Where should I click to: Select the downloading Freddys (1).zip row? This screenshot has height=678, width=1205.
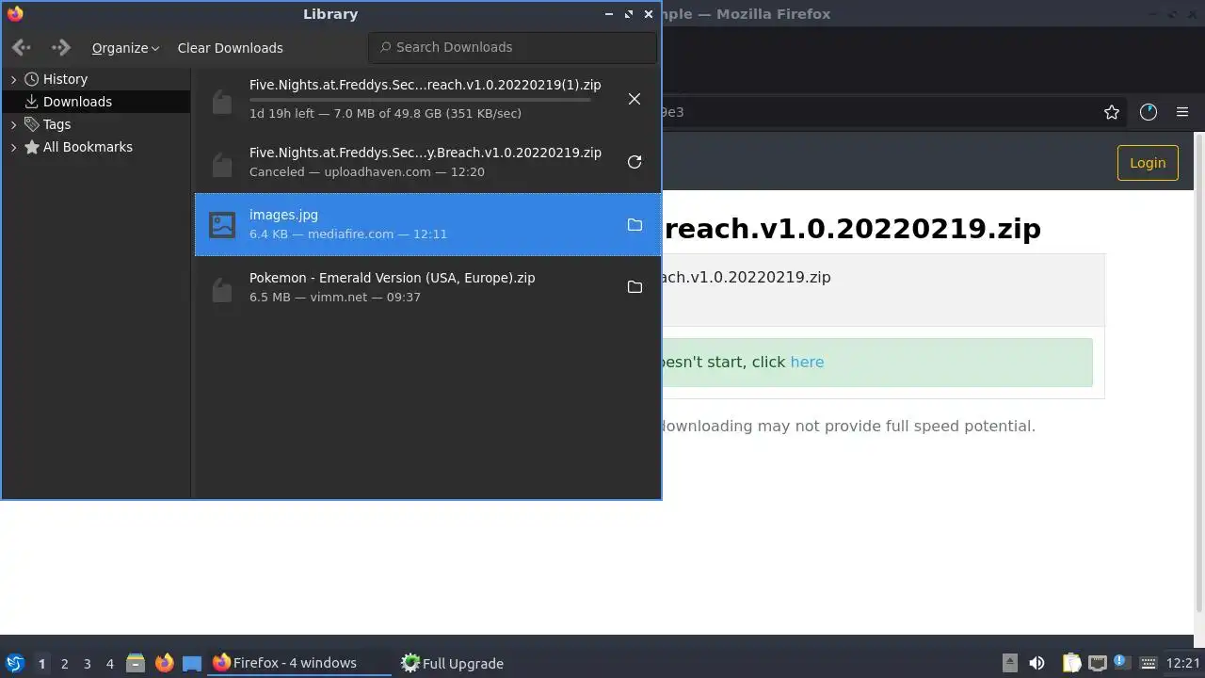pyautogui.click(x=426, y=99)
